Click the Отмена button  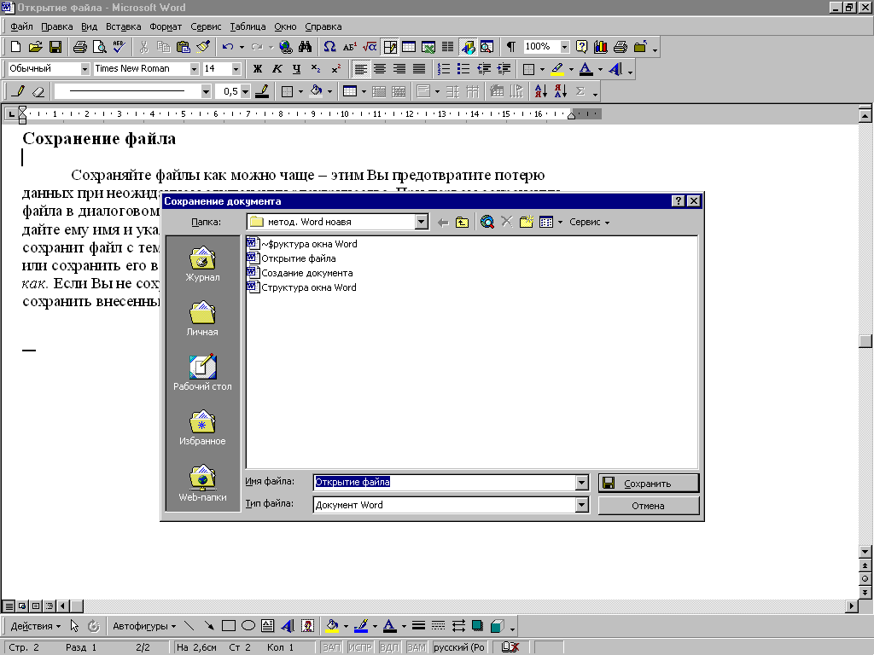649,506
